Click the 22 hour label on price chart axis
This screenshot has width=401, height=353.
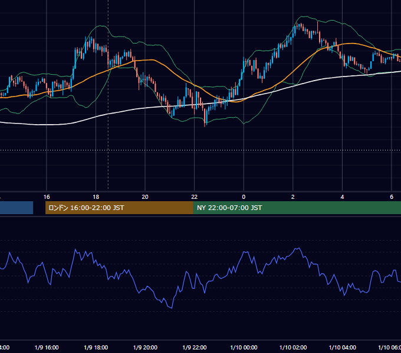(195, 197)
